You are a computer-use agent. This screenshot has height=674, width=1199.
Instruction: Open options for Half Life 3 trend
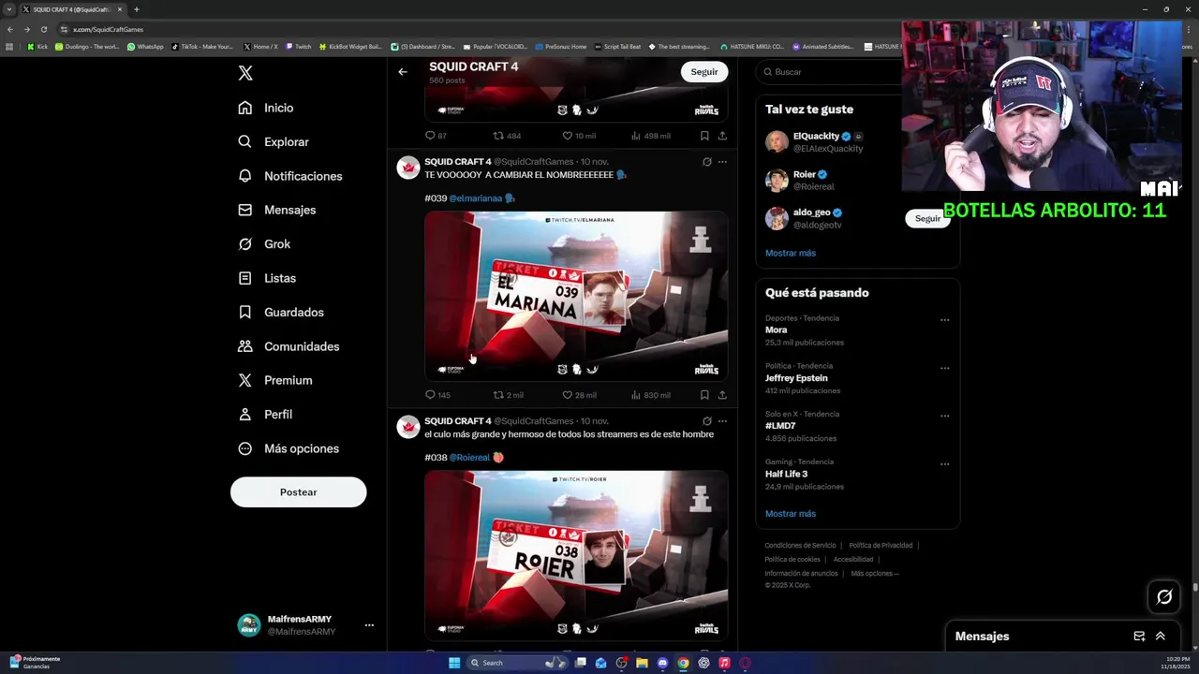(x=944, y=464)
